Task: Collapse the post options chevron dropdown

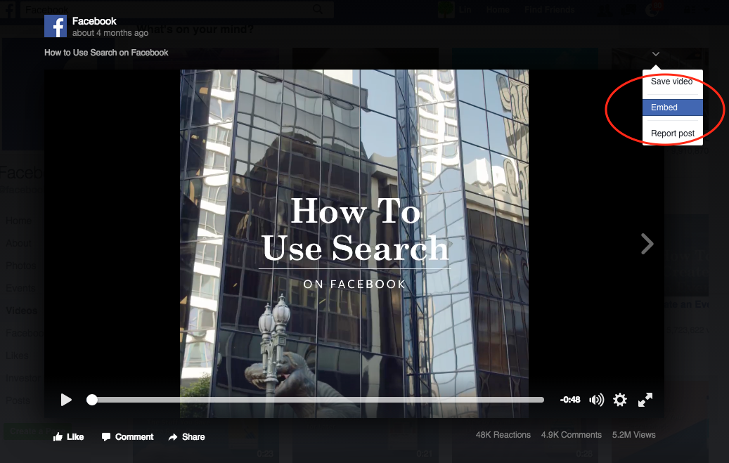Action: point(655,54)
